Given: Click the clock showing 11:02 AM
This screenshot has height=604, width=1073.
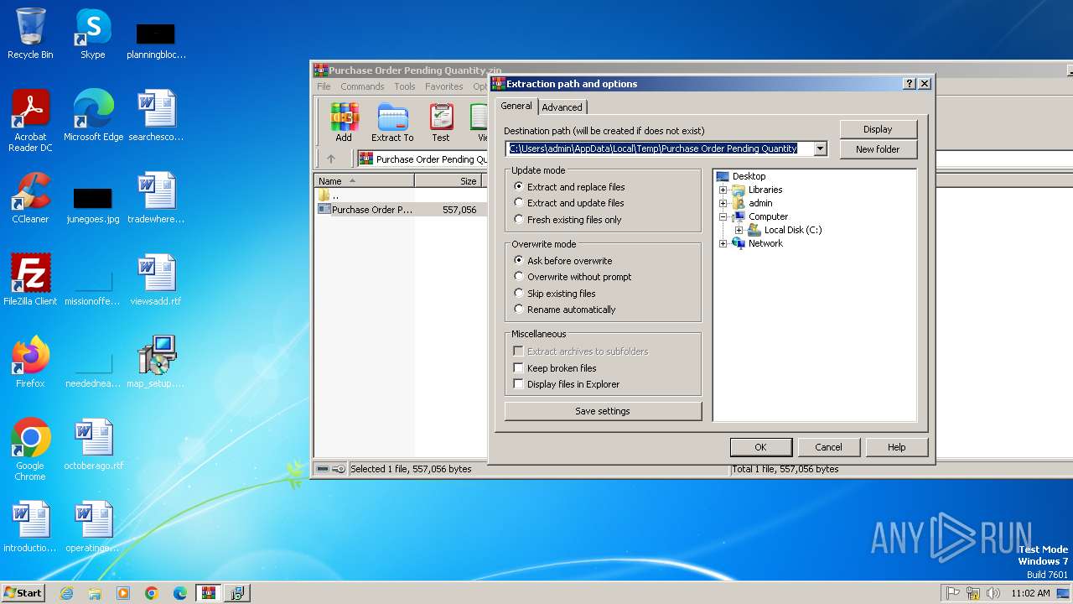Looking at the screenshot, I should 1030,593.
